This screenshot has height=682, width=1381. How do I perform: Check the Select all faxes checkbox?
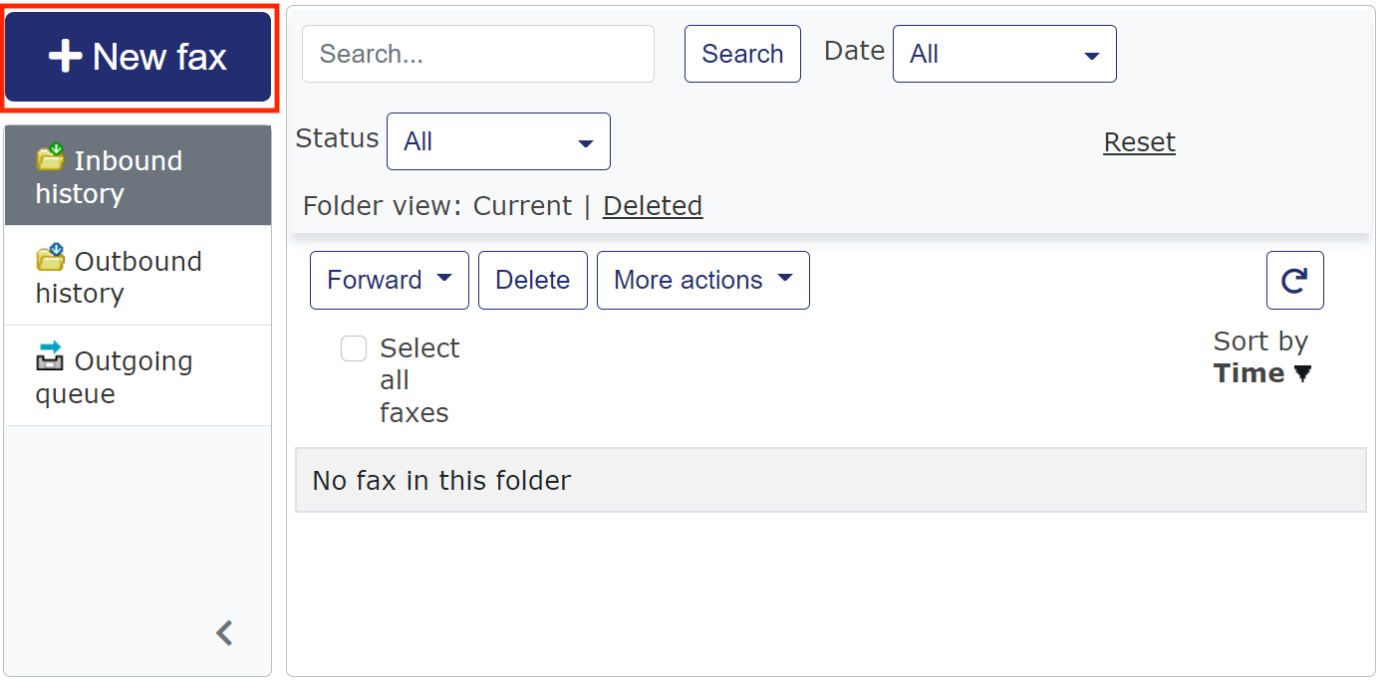pyautogui.click(x=354, y=348)
